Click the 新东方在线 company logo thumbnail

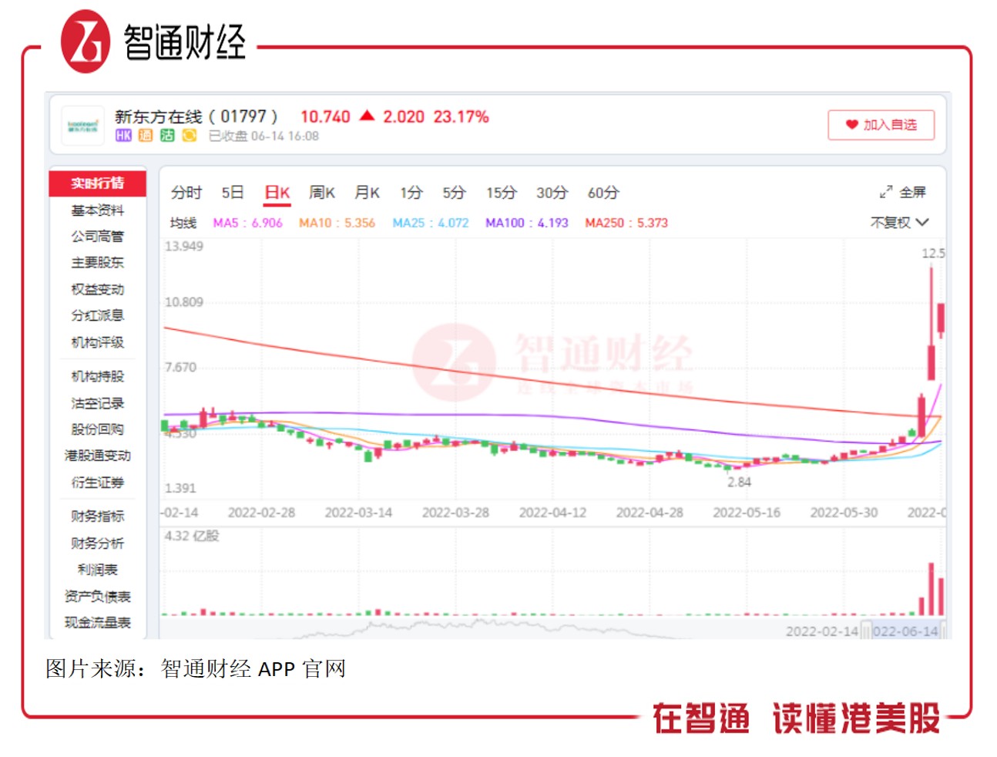tap(82, 126)
